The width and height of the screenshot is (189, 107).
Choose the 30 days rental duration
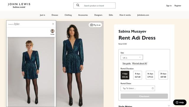[163, 75]
